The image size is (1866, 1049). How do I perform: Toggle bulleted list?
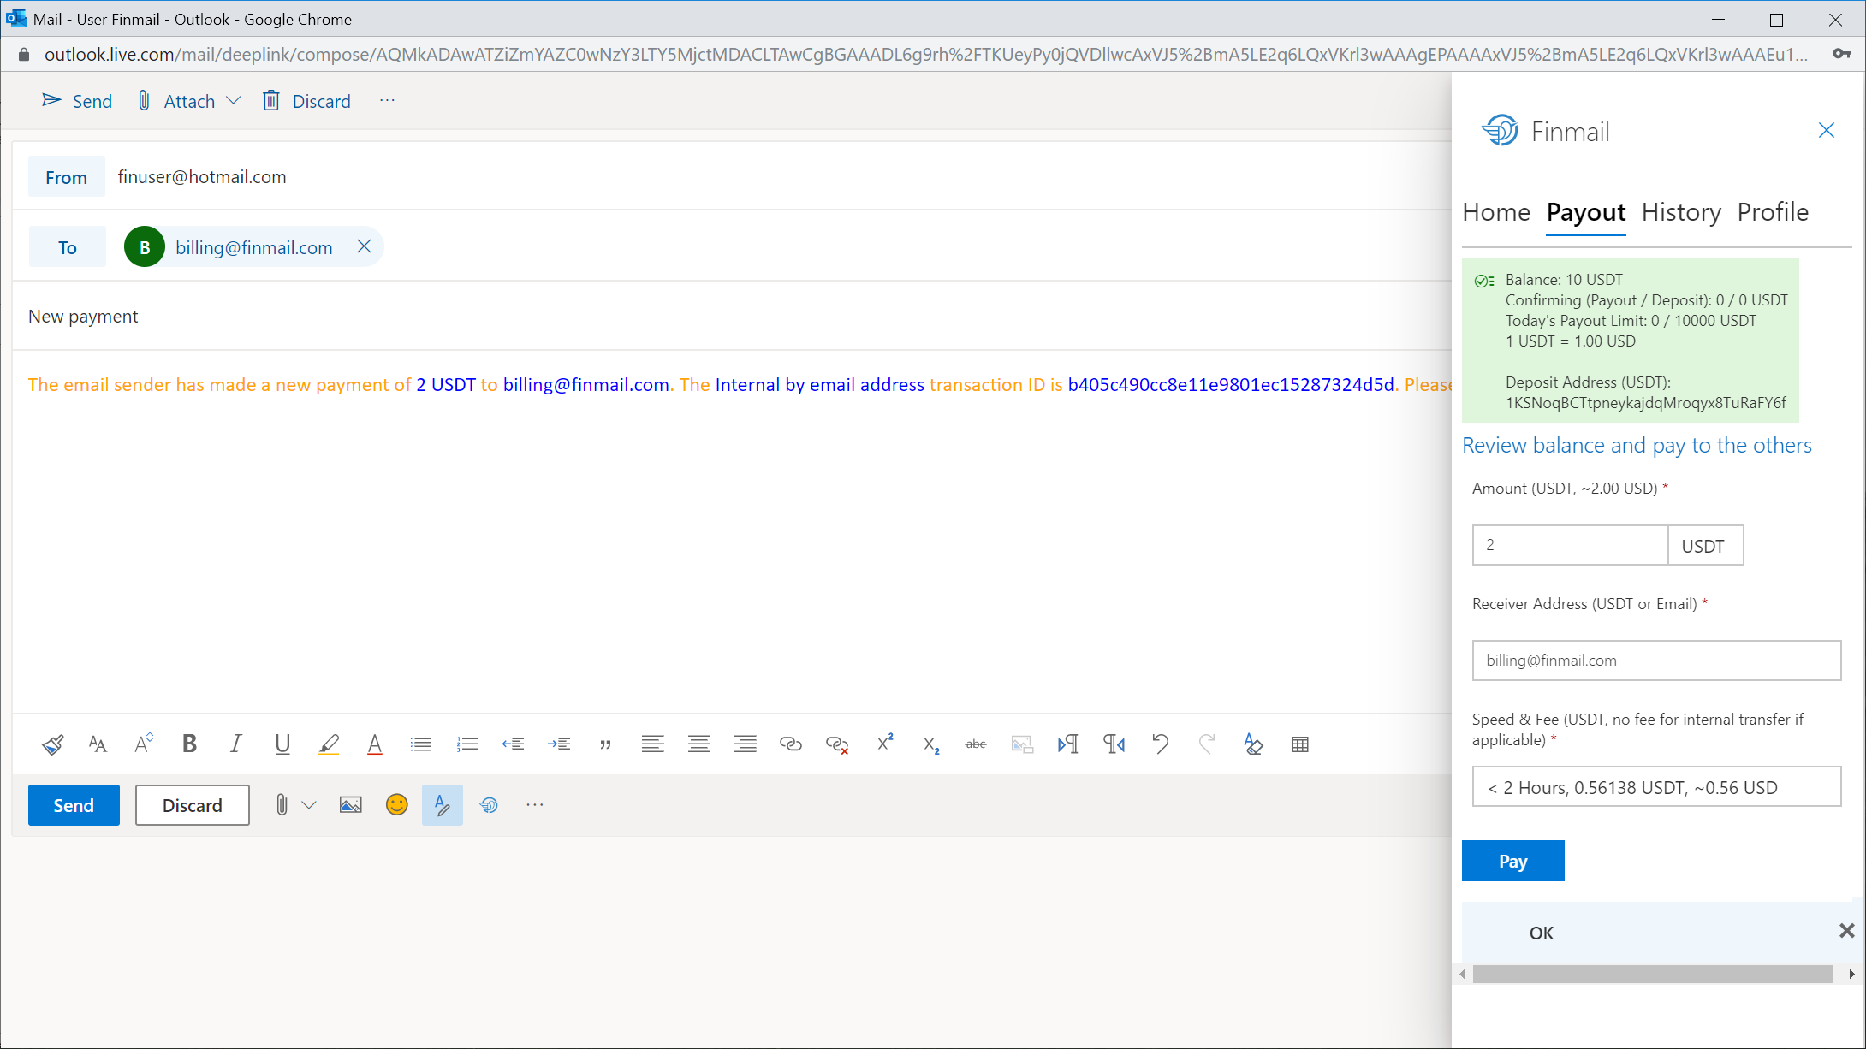point(421,744)
